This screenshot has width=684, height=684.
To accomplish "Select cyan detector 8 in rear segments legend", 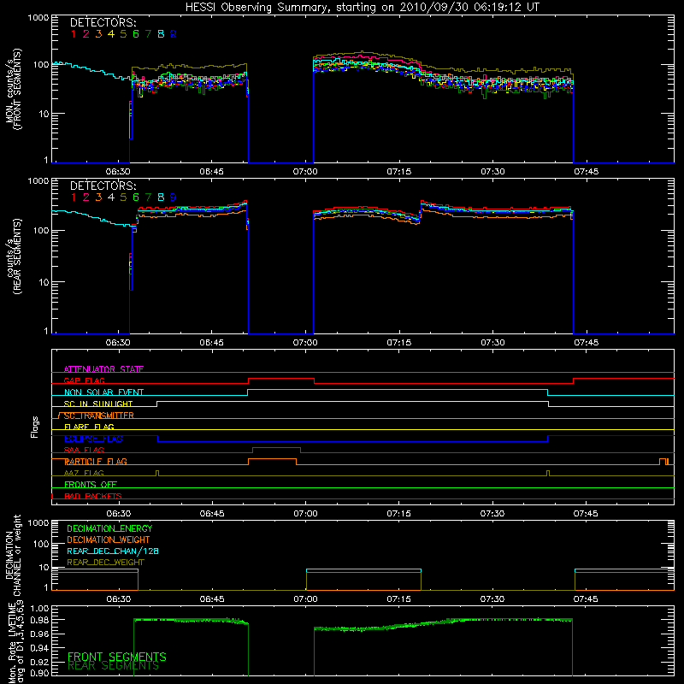I will (x=161, y=198).
